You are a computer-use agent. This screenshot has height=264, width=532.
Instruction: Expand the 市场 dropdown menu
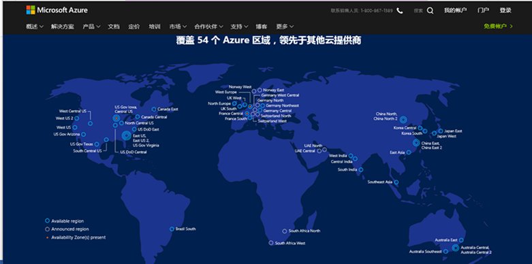(x=178, y=27)
